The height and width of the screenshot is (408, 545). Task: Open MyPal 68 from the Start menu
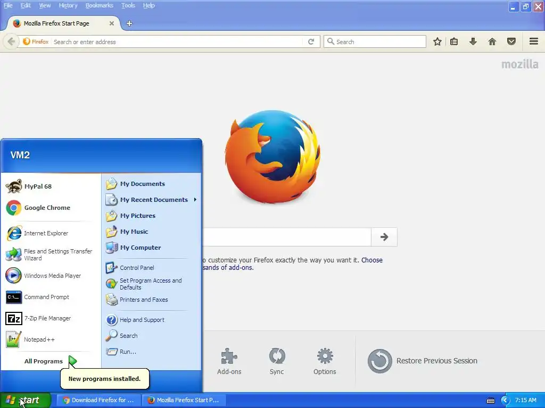point(51,186)
